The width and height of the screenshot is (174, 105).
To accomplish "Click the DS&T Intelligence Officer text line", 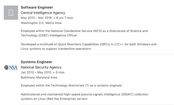I will point(49,35).
